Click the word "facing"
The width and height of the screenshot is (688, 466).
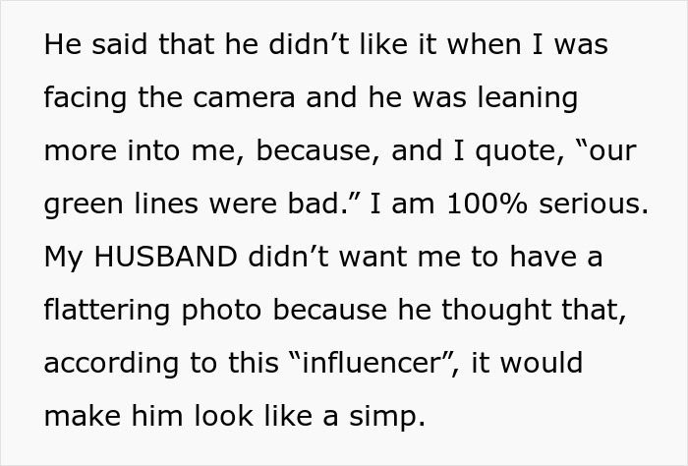click(84, 99)
